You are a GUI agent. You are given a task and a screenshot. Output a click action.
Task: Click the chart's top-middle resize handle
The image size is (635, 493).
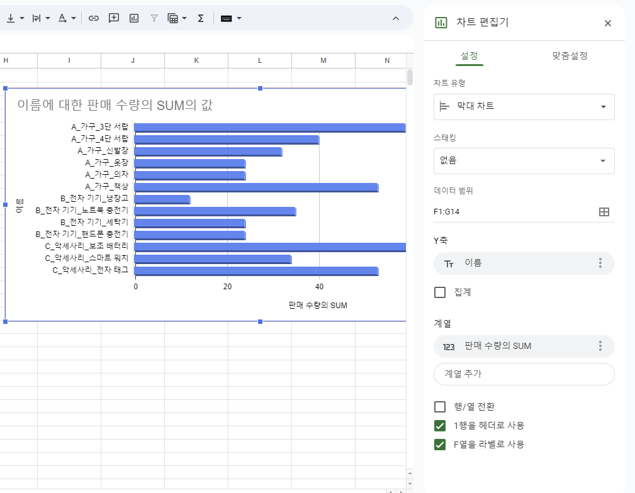[261, 88]
